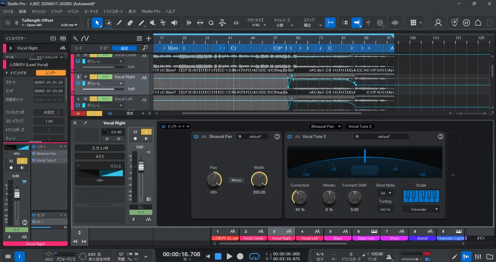Select Cinematic Lights channel in console
Screen dimensions: 496x262
click(451, 235)
